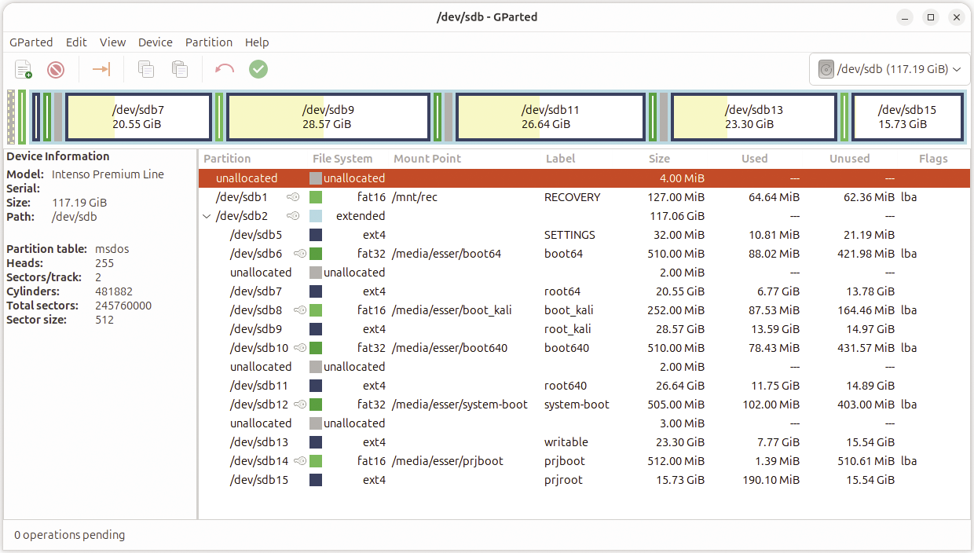Select the /dev/sdb9 block in disk map
This screenshot has width=974, height=553.
tap(328, 117)
